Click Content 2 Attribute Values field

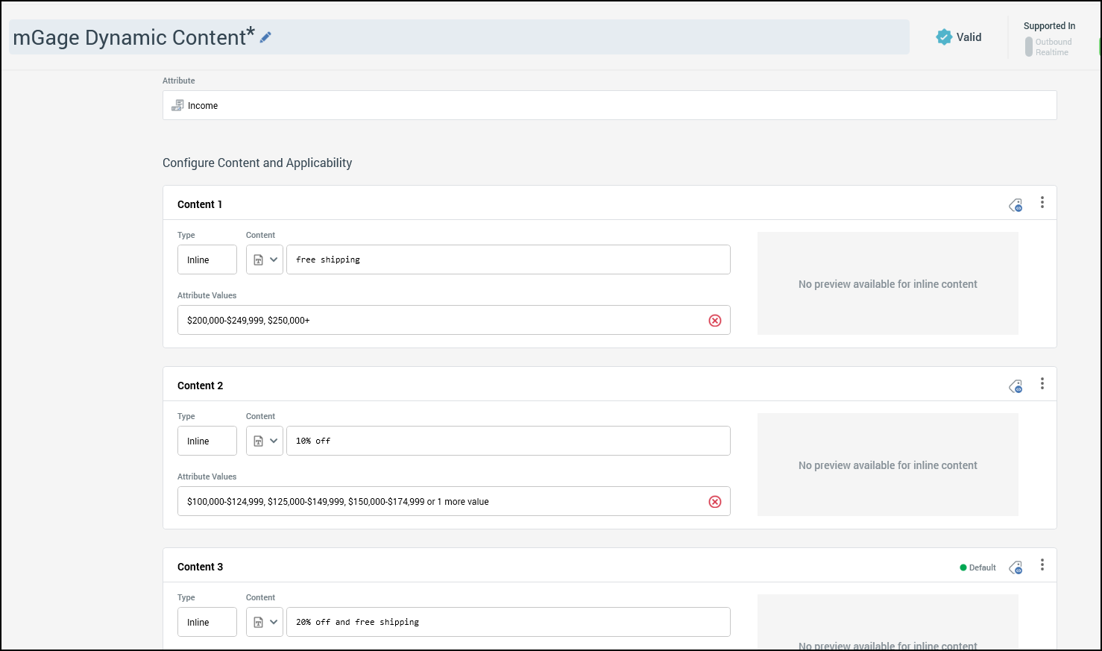[x=440, y=502]
